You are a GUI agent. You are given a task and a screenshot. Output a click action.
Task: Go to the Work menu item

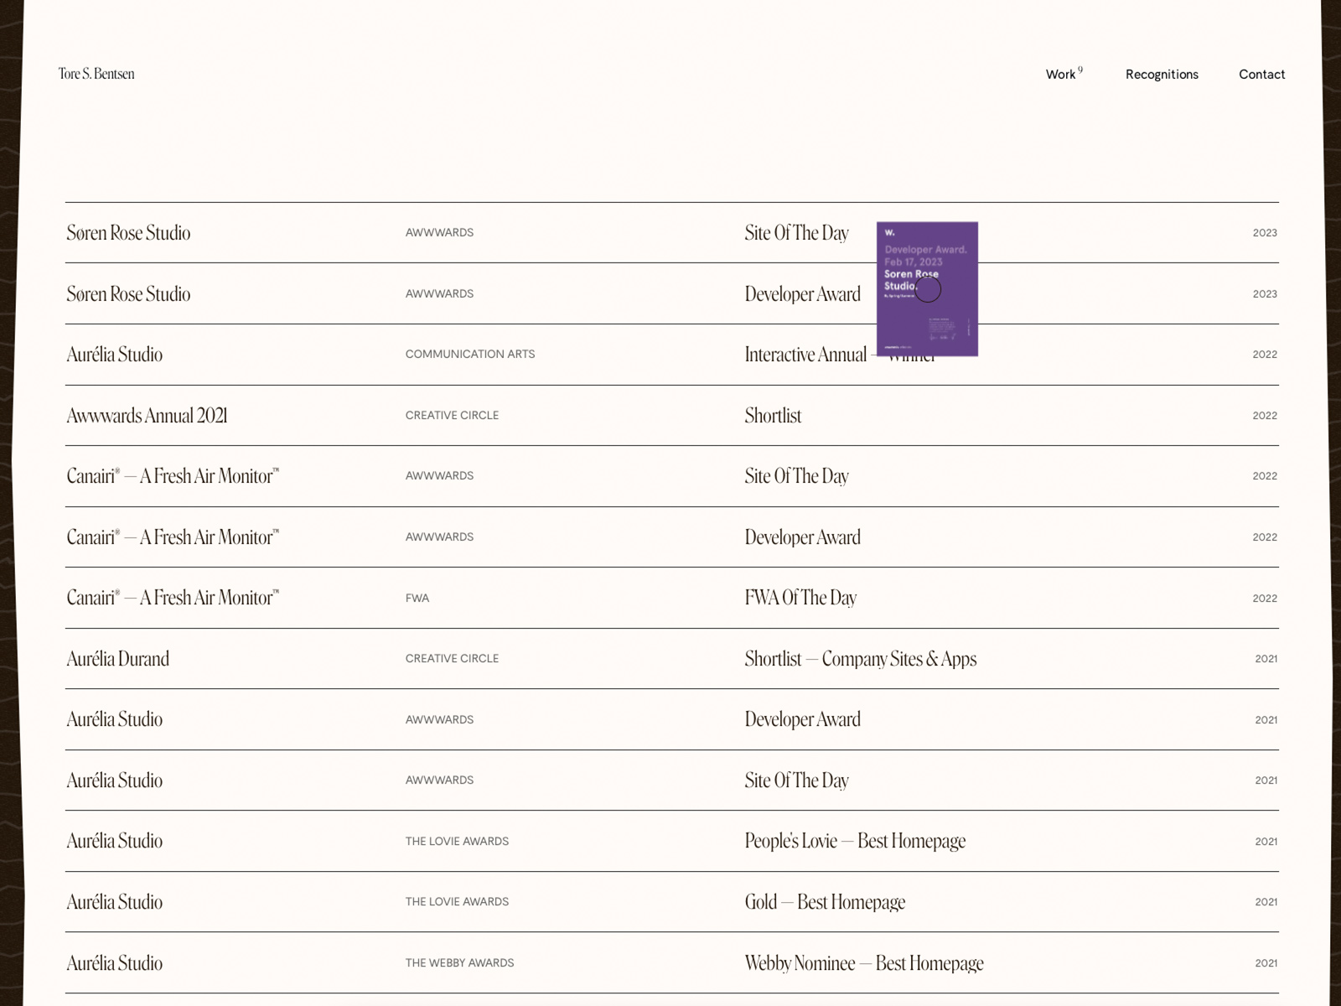click(x=1061, y=75)
